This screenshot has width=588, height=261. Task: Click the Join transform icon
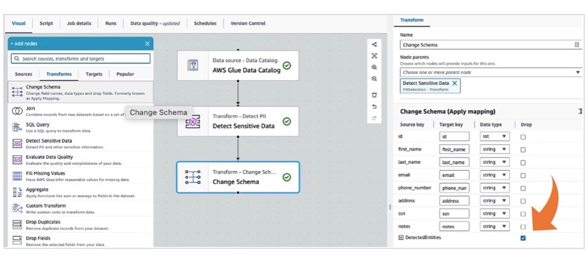[x=17, y=111]
